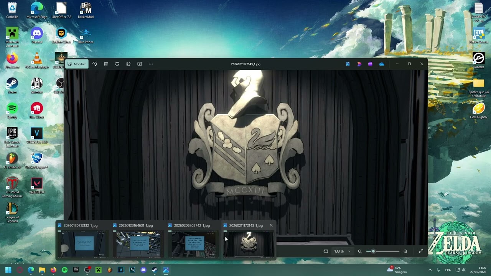
Task: Open Discord from the taskbar
Action: pos(143,270)
